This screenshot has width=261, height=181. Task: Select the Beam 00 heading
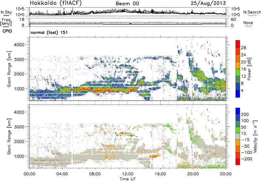[x=127, y=4]
